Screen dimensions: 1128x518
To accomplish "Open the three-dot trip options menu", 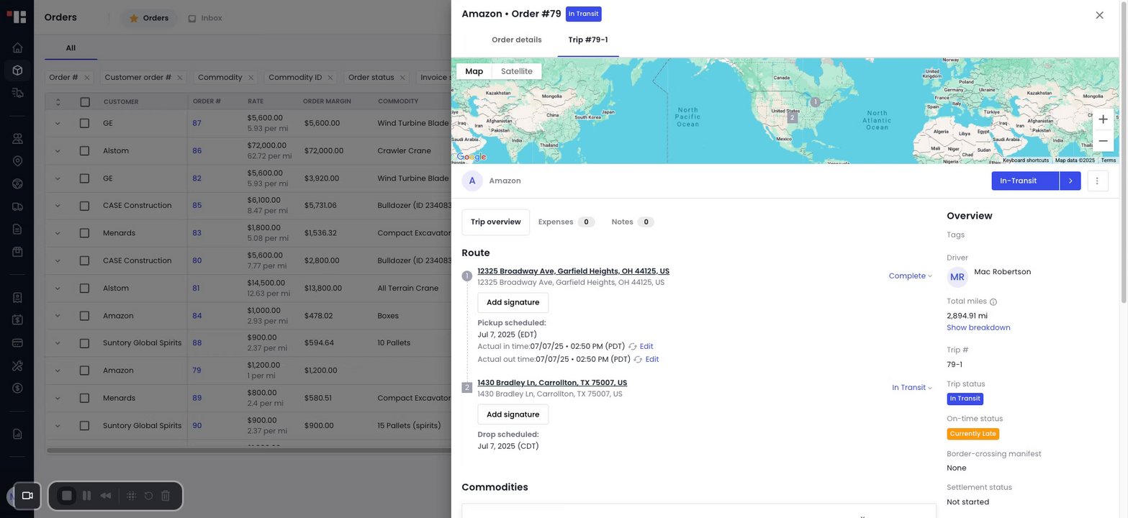I will (x=1097, y=181).
